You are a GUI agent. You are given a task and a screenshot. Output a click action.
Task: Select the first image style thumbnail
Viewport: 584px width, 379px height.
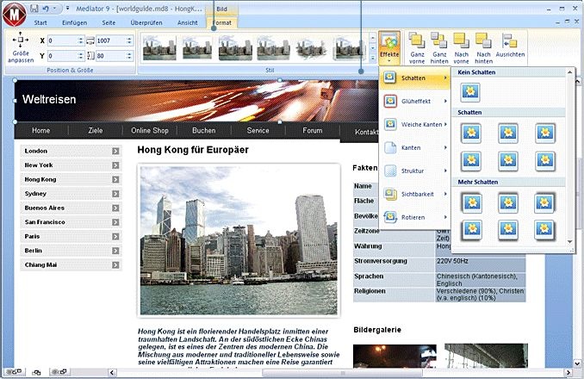tap(159, 47)
